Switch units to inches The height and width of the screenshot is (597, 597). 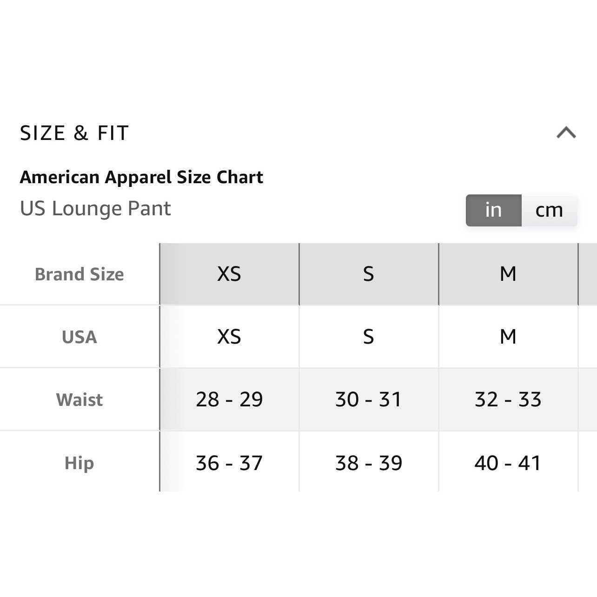[494, 210]
